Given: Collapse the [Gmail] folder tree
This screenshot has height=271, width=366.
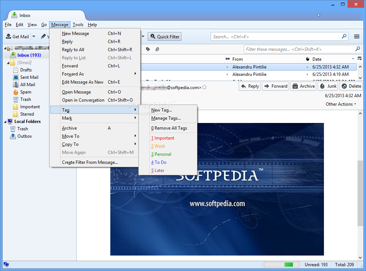Looking at the screenshot, I should [8, 63].
